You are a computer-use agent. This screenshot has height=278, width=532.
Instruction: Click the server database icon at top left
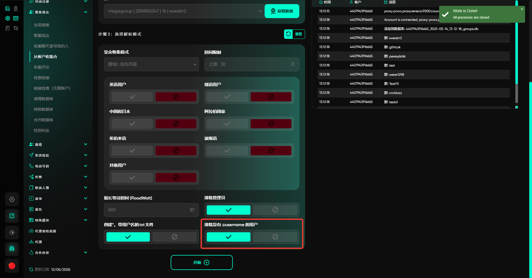[x=7, y=9]
